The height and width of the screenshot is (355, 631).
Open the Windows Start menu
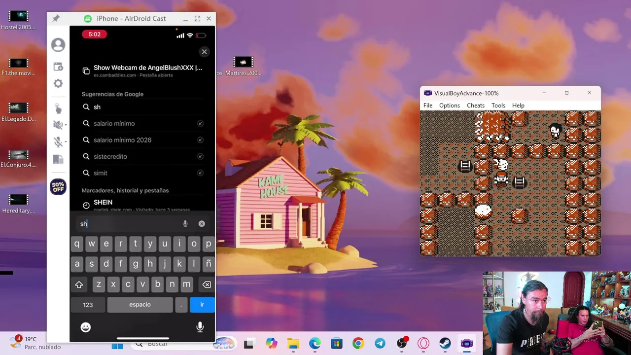(117, 345)
